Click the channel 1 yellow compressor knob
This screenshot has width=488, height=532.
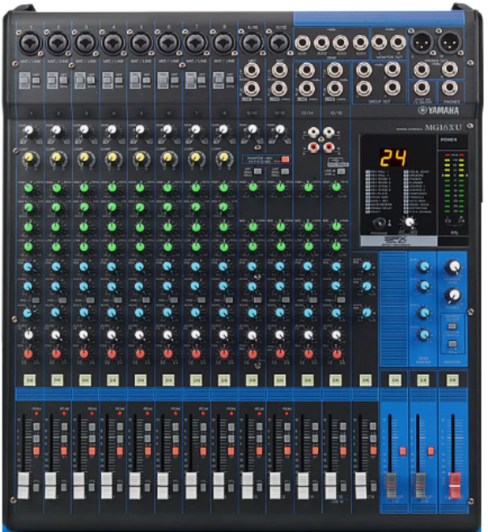[x=29, y=156]
